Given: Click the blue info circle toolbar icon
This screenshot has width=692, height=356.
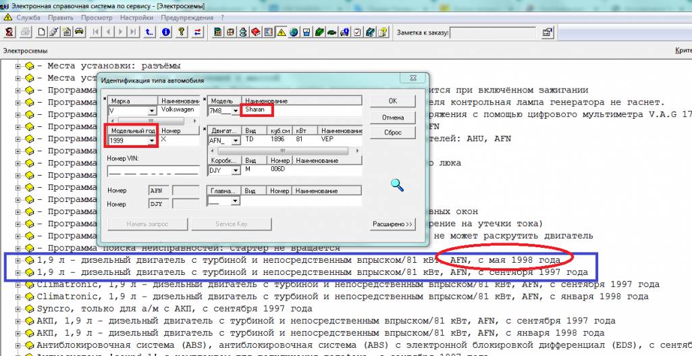Looking at the screenshot, I should click(x=165, y=32).
